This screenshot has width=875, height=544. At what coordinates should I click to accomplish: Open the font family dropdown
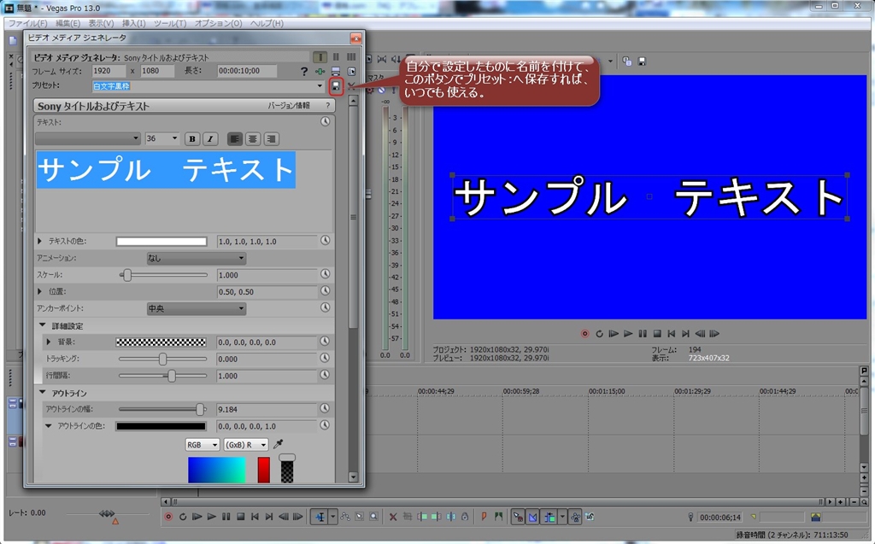[88, 138]
